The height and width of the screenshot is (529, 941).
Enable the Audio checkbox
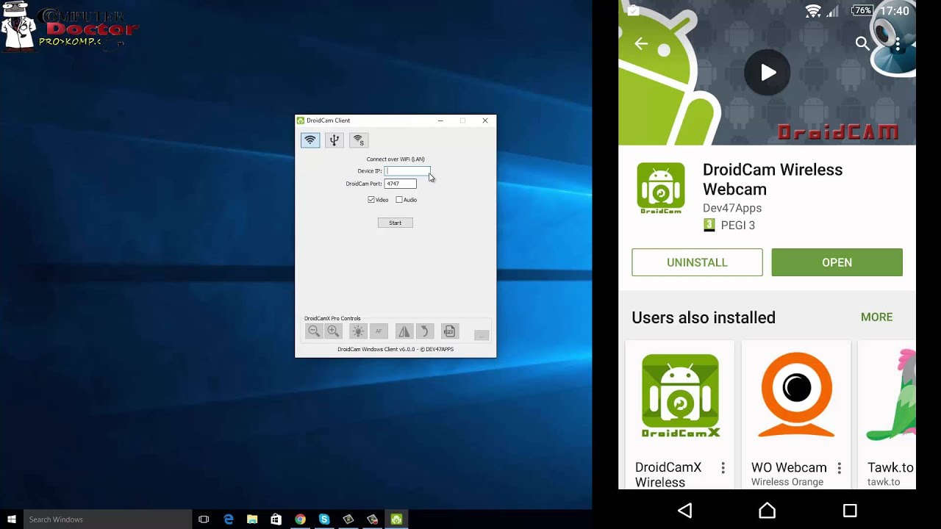point(399,200)
